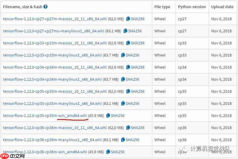The width and height of the screenshot is (238, 159).
Task: Copy SHA256 for the cp33m manylinux1 wheel
Action: [x=130, y=55]
